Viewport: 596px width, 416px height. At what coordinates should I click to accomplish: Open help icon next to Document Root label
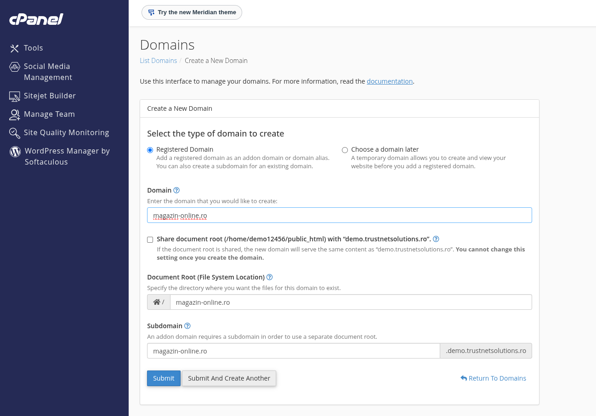coord(270,277)
